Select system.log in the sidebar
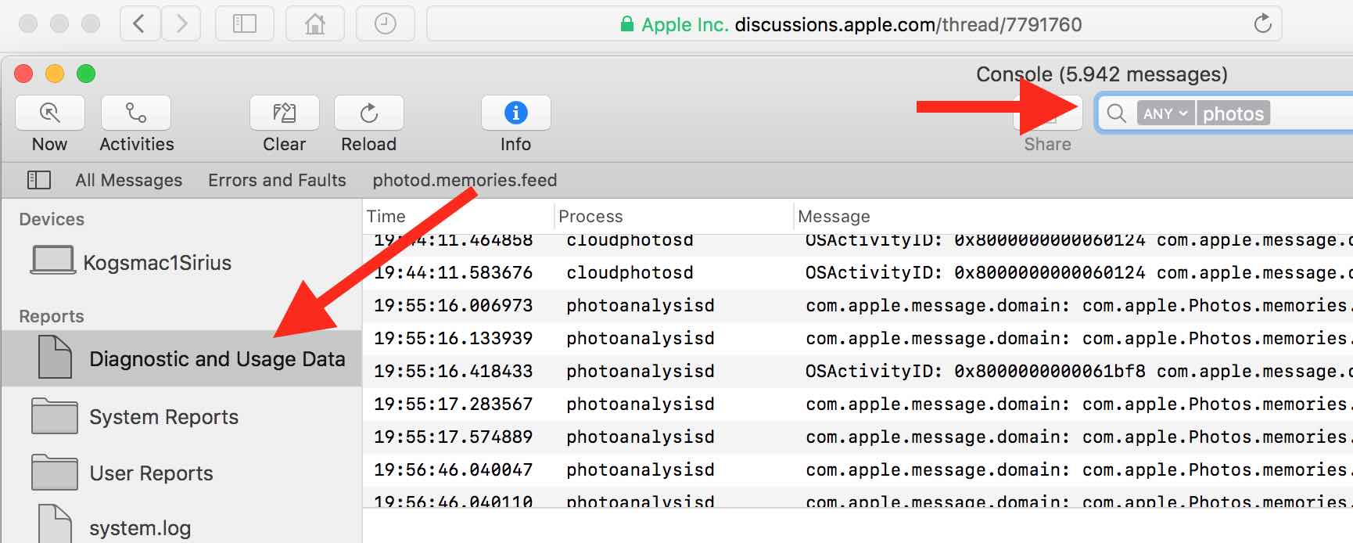 pos(139,528)
